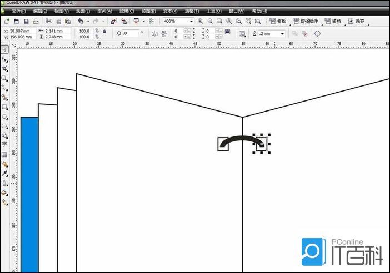The height and width of the screenshot is (273, 390).
Task: Select the Smart Fill tool
Action: coord(4,97)
